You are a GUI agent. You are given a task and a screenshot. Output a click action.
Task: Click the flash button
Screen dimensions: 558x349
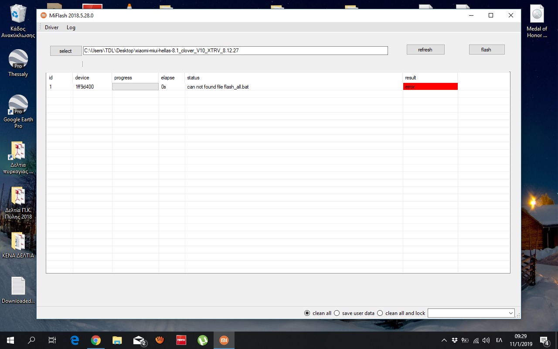click(x=487, y=50)
